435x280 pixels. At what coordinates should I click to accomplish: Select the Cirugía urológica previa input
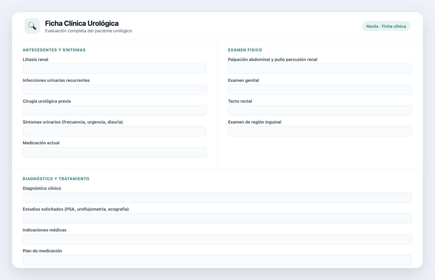pyautogui.click(x=115, y=110)
